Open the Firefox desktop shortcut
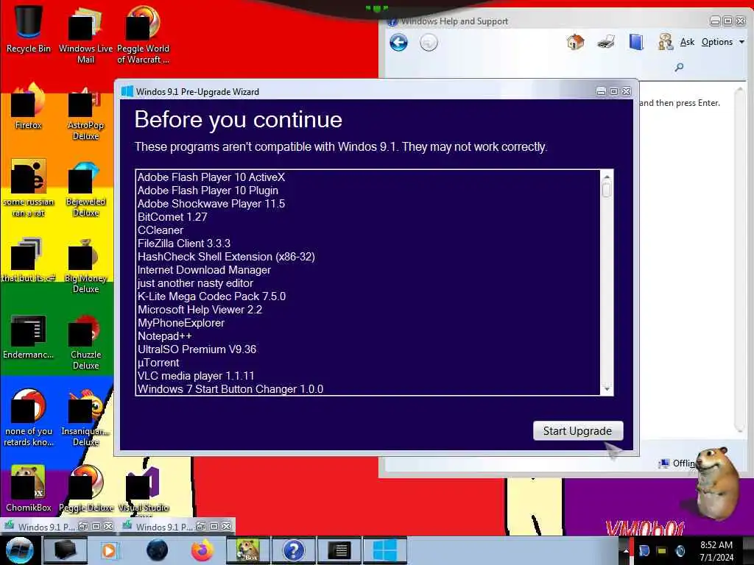Image resolution: width=754 pixels, height=565 pixels. tap(28, 107)
